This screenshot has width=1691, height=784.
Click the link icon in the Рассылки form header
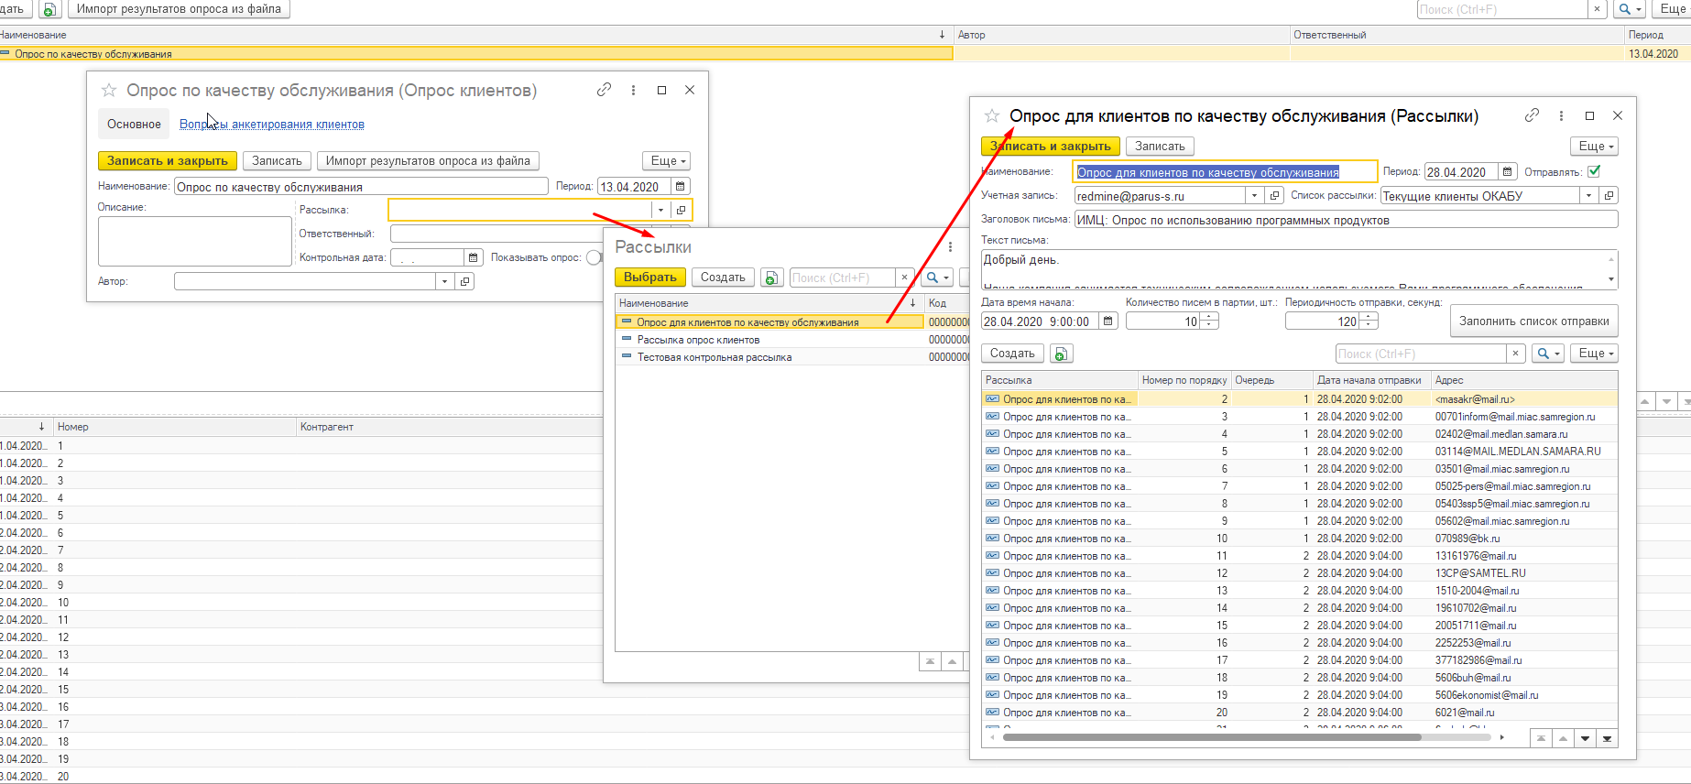pyautogui.click(x=1532, y=115)
